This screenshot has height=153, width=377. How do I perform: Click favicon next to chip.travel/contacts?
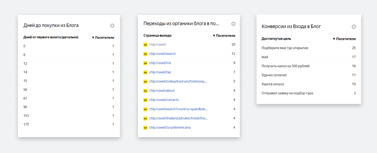coord(145,100)
